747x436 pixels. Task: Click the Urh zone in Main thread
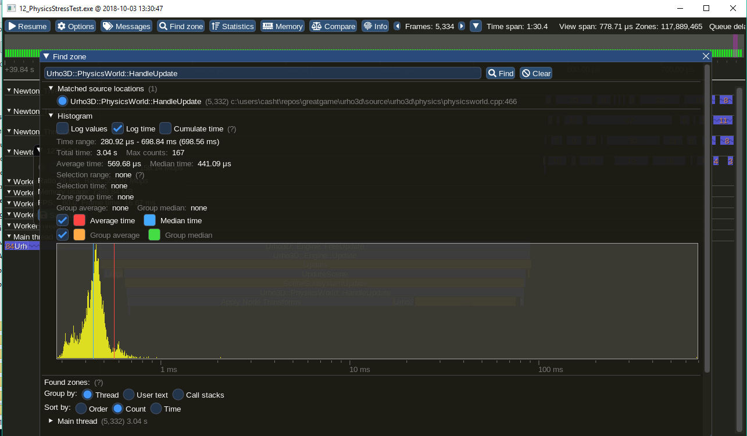coord(21,246)
